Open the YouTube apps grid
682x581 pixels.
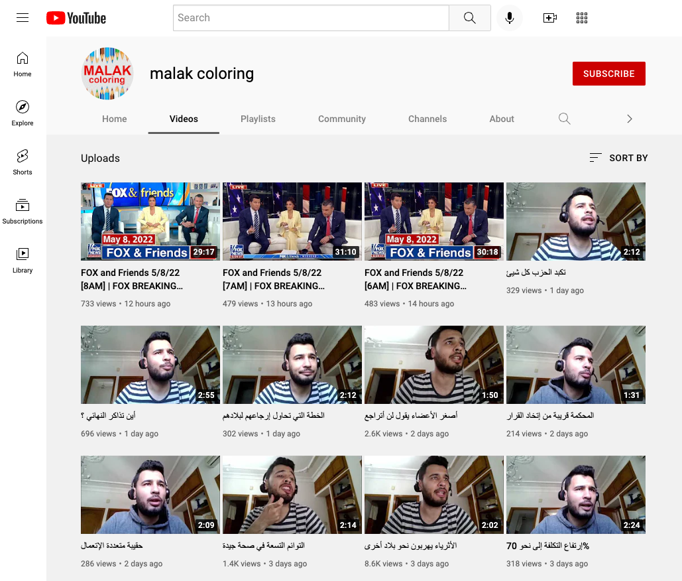[582, 18]
